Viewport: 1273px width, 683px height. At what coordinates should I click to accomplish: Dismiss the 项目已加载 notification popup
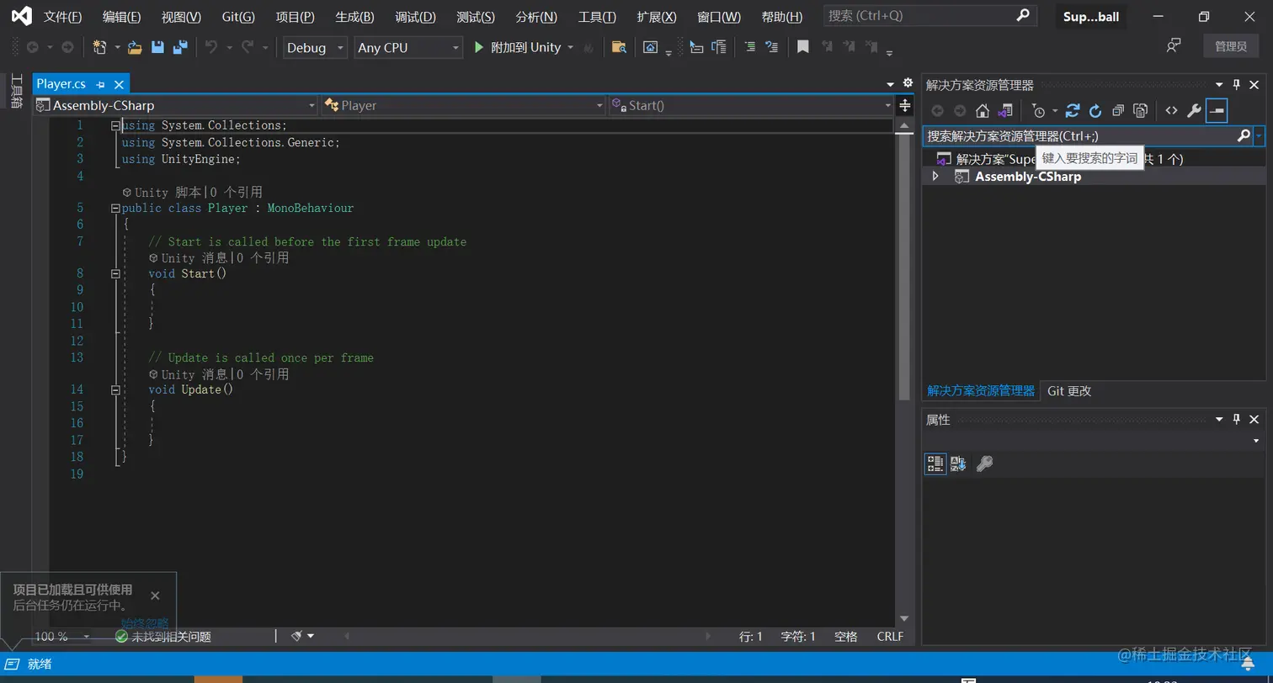(155, 596)
